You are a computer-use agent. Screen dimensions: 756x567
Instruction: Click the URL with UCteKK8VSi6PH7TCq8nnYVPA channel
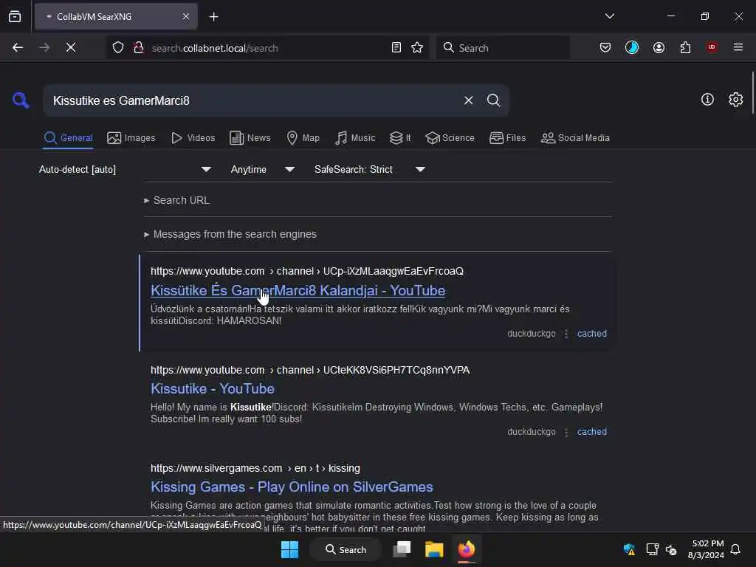[309, 370]
